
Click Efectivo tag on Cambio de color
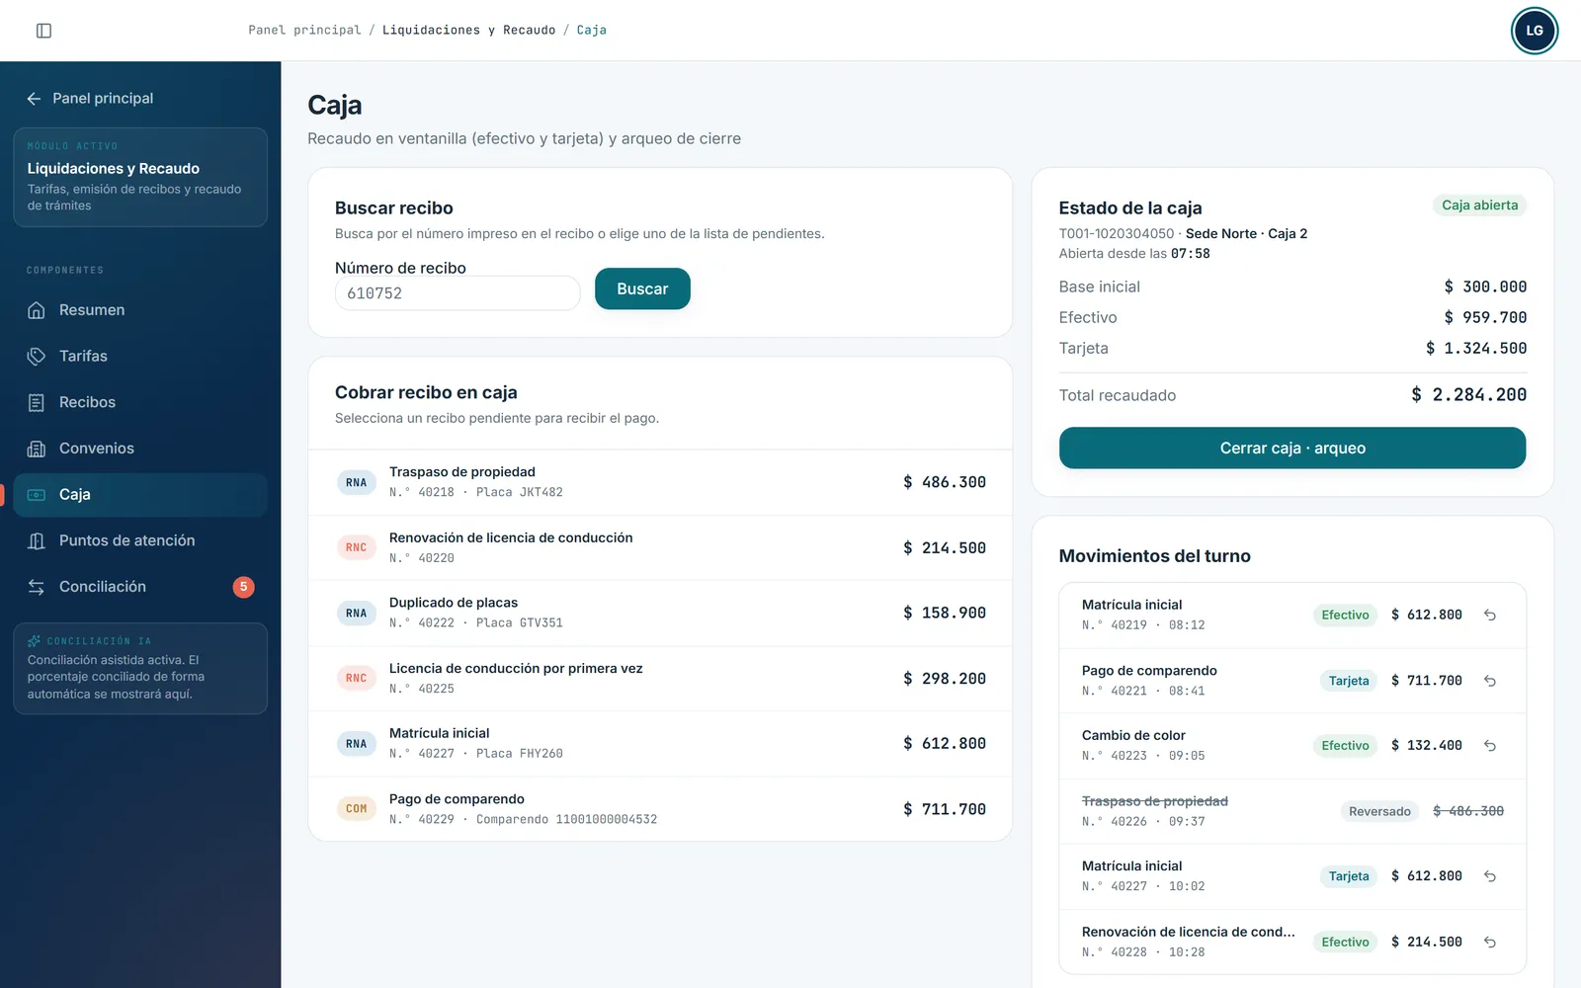(1345, 746)
